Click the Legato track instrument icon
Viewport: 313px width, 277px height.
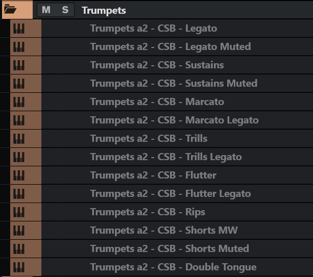coord(18,29)
